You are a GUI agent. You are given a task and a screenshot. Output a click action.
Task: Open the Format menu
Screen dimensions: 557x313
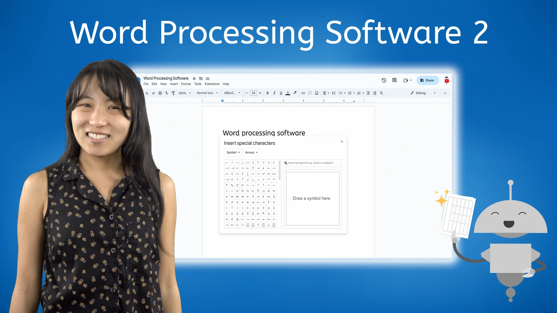point(186,84)
